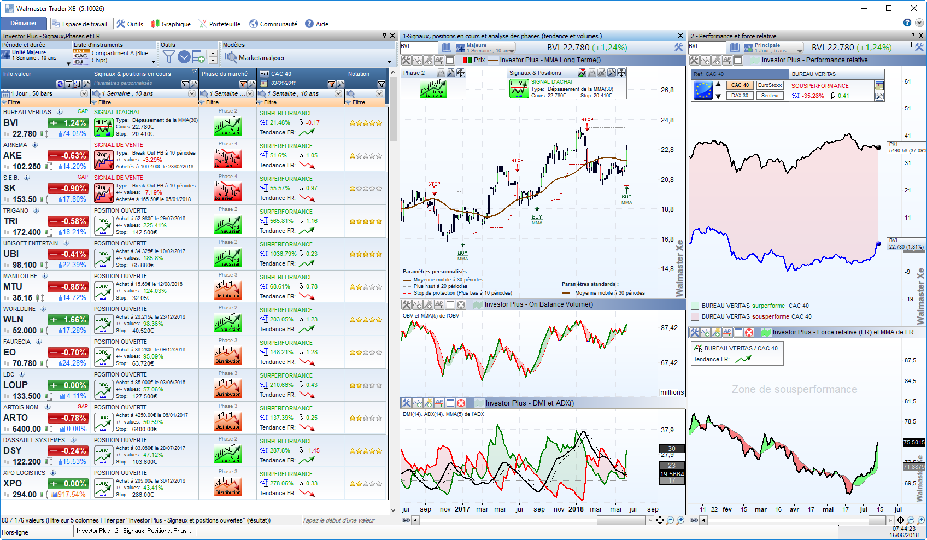
Task: Toggle the white square box in MMA Long Terme toolbar
Action: click(x=450, y=60)
